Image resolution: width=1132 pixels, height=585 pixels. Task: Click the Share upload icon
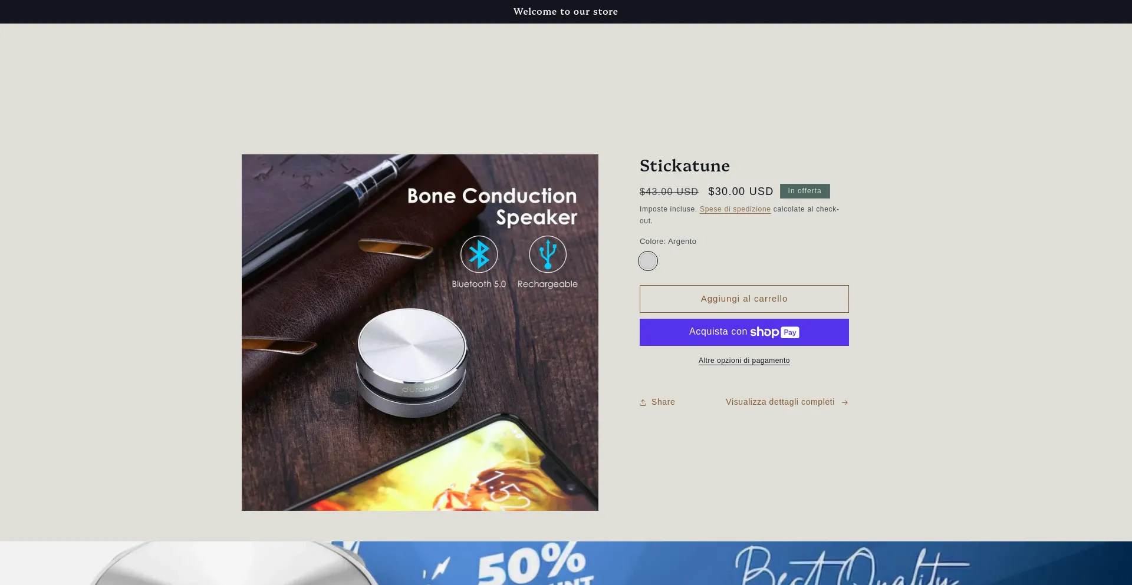[643, 402]
